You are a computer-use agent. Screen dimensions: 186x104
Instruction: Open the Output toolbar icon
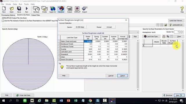[x=69, y=10]
